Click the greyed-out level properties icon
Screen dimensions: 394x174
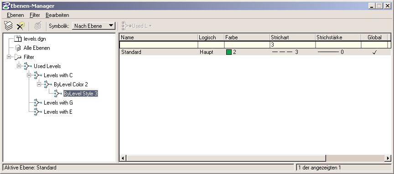pyautogui.click(x=38, y=26)
